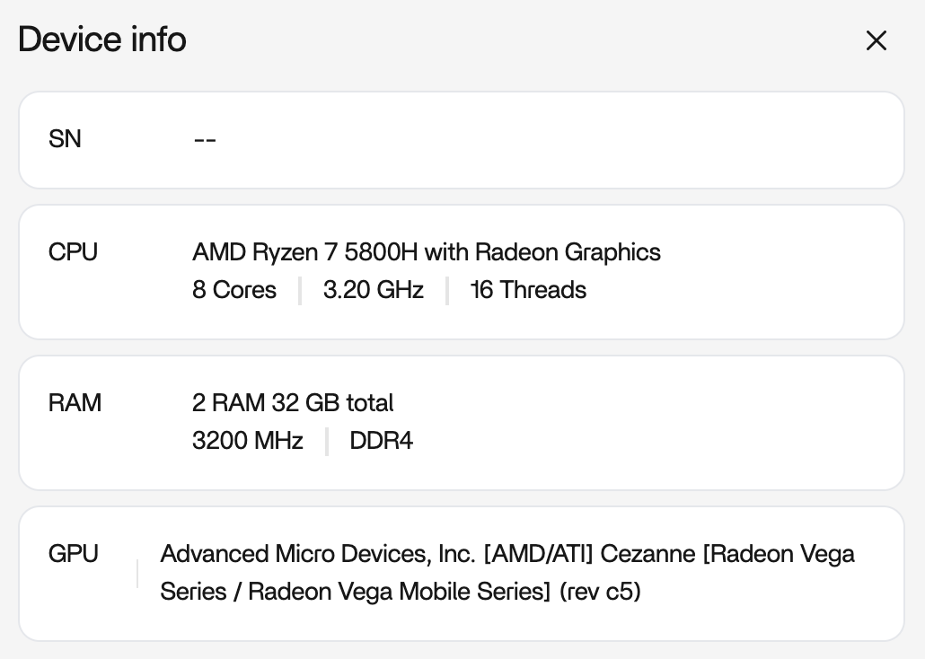The image size is (925, 659).
Task: Click the DDR4 memory type
Action: click(x=381, y=441)
